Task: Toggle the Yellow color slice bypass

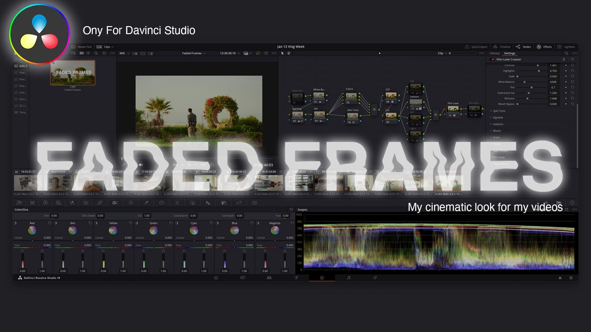Action: (96, 223)
